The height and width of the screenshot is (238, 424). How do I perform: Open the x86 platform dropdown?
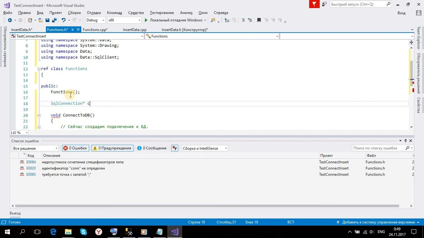coord(124,20)
